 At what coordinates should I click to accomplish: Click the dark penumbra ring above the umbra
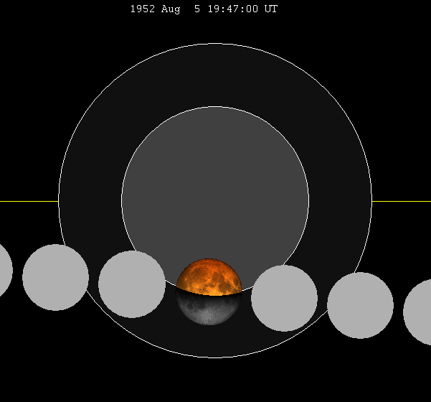[215, 75]
